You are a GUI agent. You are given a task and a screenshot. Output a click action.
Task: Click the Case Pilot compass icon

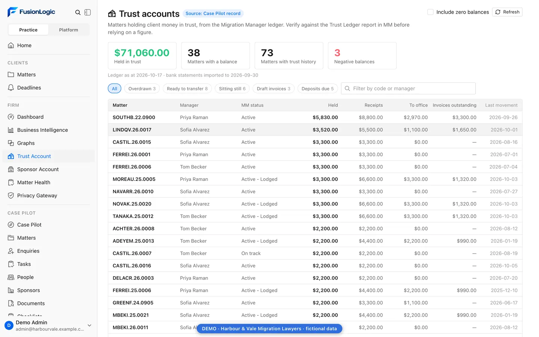pos(11,225)
